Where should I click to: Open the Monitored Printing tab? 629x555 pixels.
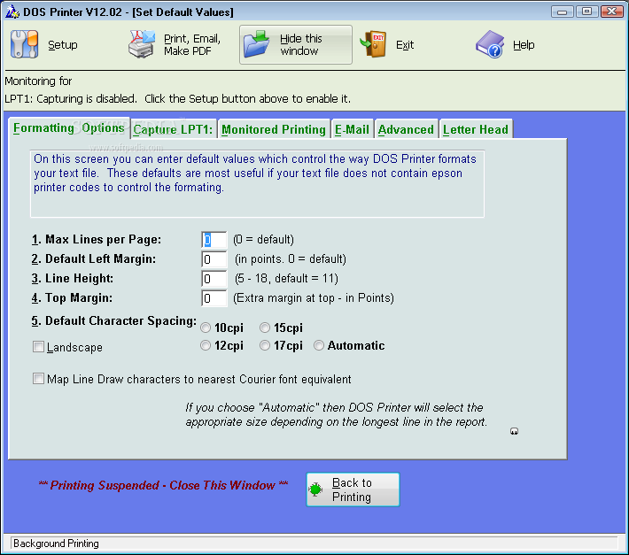[274, 129]
